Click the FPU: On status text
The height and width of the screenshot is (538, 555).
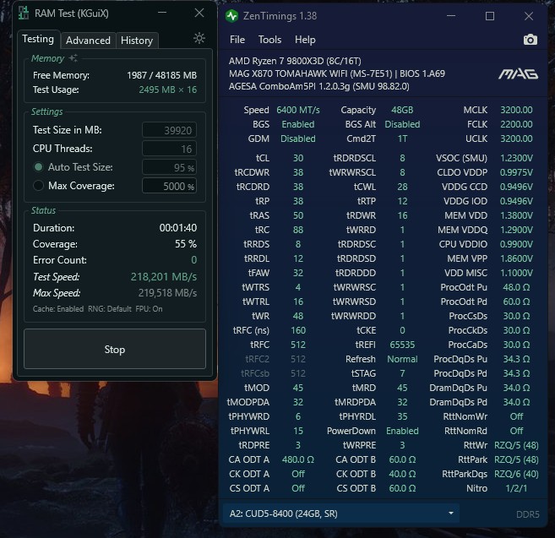pyautogui.click(x=149, y=309)
